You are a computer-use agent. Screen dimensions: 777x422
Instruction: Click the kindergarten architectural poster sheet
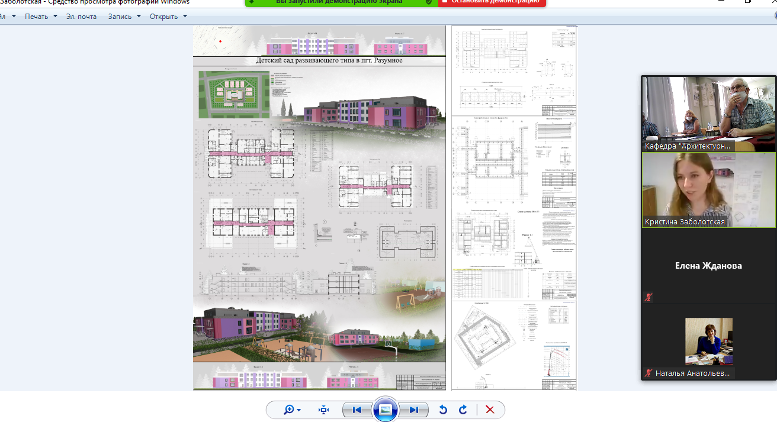pyautogui.click(x=319, y=208)
